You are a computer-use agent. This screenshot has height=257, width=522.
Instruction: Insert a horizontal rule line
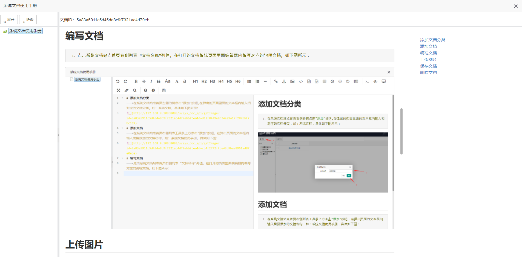click(265, 81)
